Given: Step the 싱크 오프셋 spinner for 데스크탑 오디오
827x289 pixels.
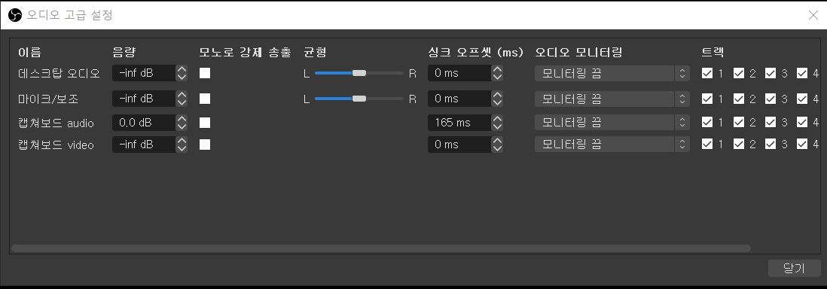Looking at the screenshot, I should point(497,73).
